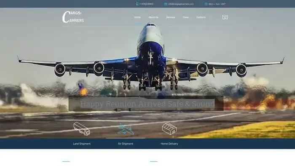Select the warehouse Home Delivery icon
This screenshot has width=295, height=166.
point(169,129)
